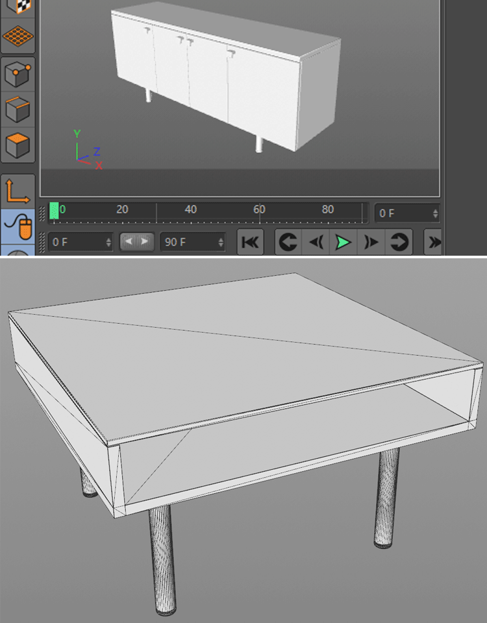Click frame 60 on the timeline ruler

(x=259, y=211)
